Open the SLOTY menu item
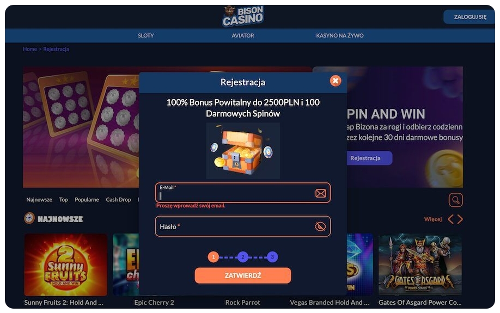 click(x=146, y=36)
